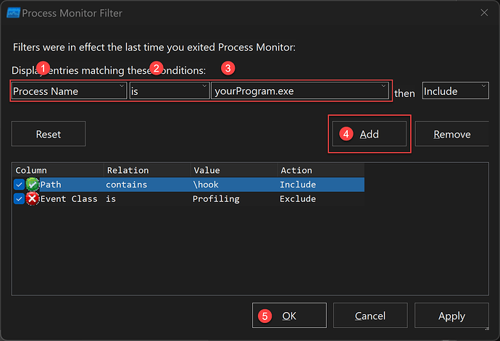Click the green check icon on Path row
This screenshot has width=500, height=341.
(32, 185)
